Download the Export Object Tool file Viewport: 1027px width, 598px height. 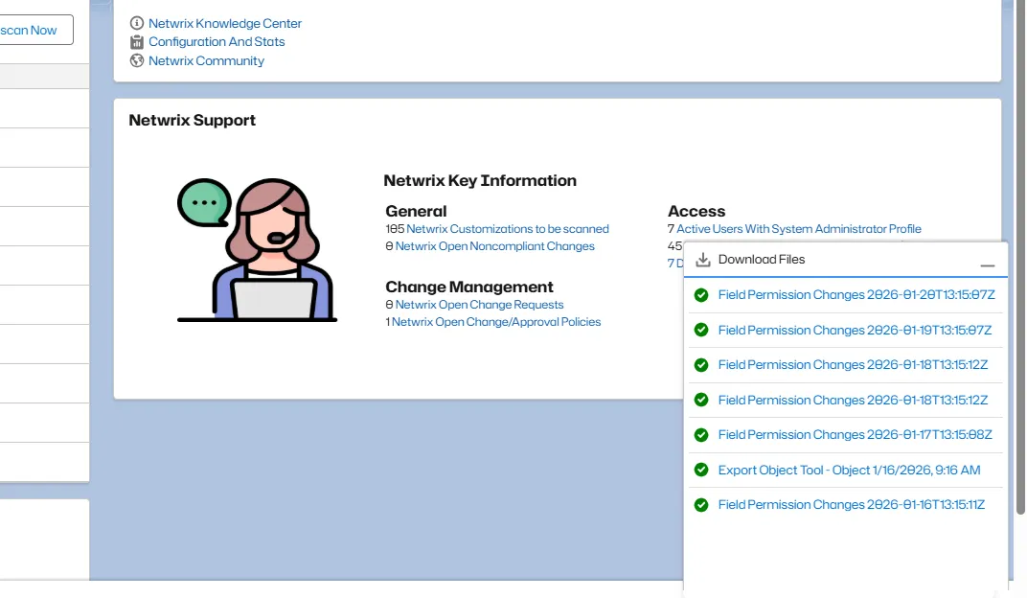click(849, 470)
